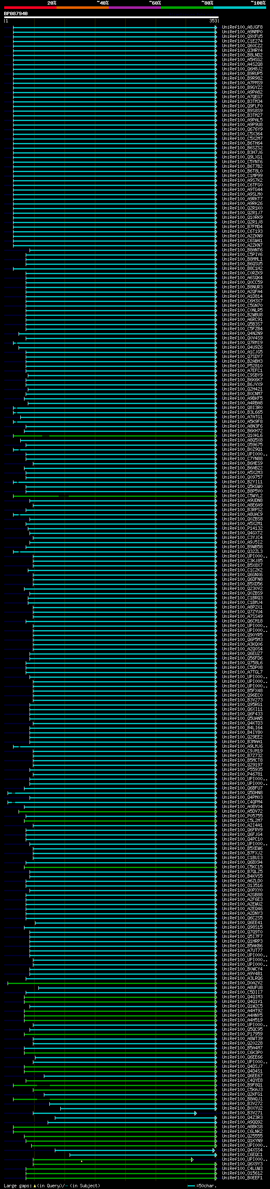Click the cyan ~100% identity legend bar
The image size is (270, 1189).
coord(240,8)
